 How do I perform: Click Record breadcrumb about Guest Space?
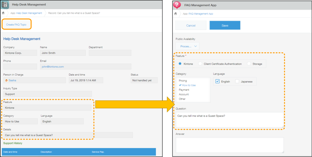click(x=74, y=13)
